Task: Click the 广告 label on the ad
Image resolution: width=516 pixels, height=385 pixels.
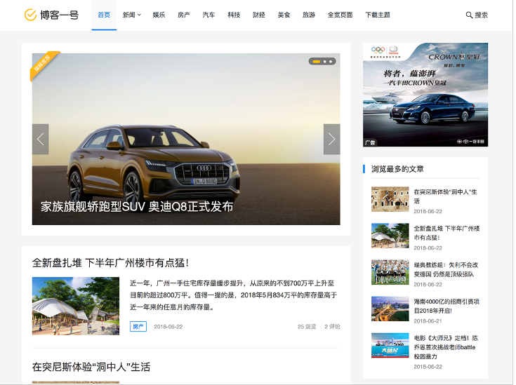Action: (370, 142)
